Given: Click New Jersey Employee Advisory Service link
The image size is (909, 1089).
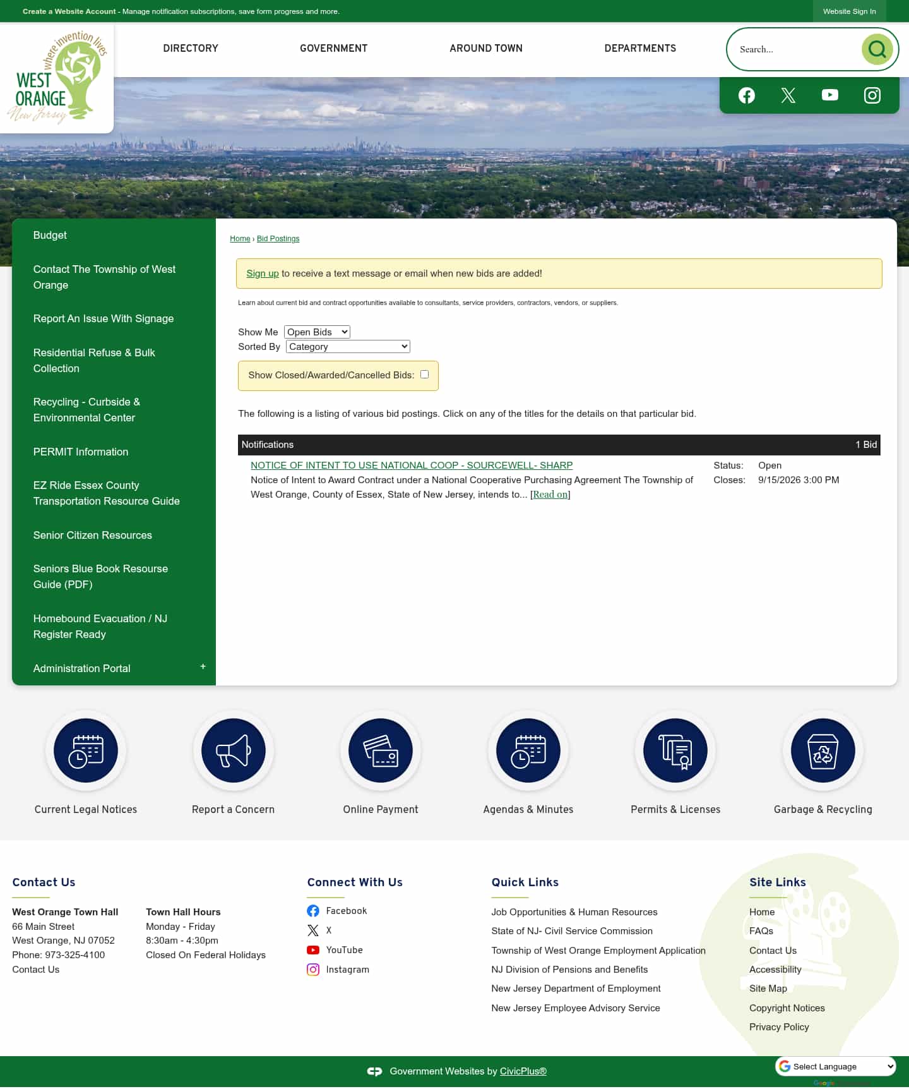Looking at the screenshot, I should (576, 1008).
